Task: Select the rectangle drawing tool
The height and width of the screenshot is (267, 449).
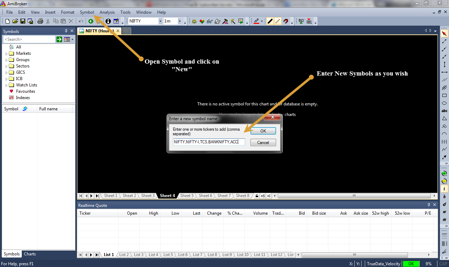Action: [x=444, y=96]
